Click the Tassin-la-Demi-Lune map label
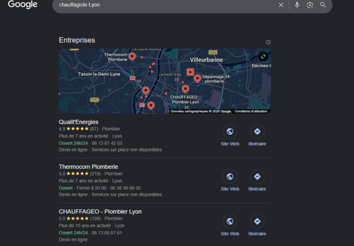The width and height of the screenshot is (354, 246). [x=99, y=74]
